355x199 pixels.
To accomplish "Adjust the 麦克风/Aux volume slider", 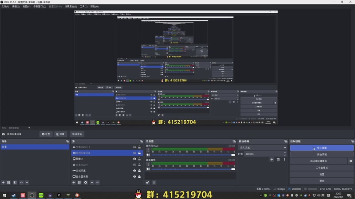I will 193,155.
